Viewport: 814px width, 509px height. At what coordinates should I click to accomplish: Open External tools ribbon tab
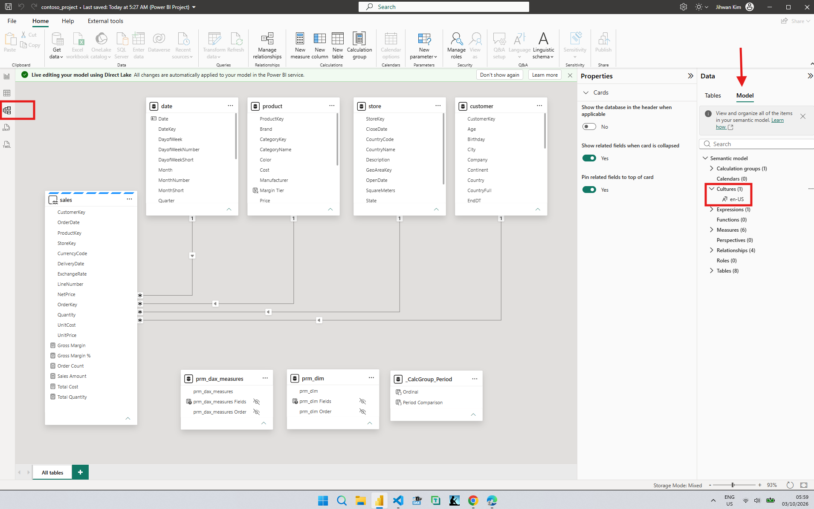[105, 21]
